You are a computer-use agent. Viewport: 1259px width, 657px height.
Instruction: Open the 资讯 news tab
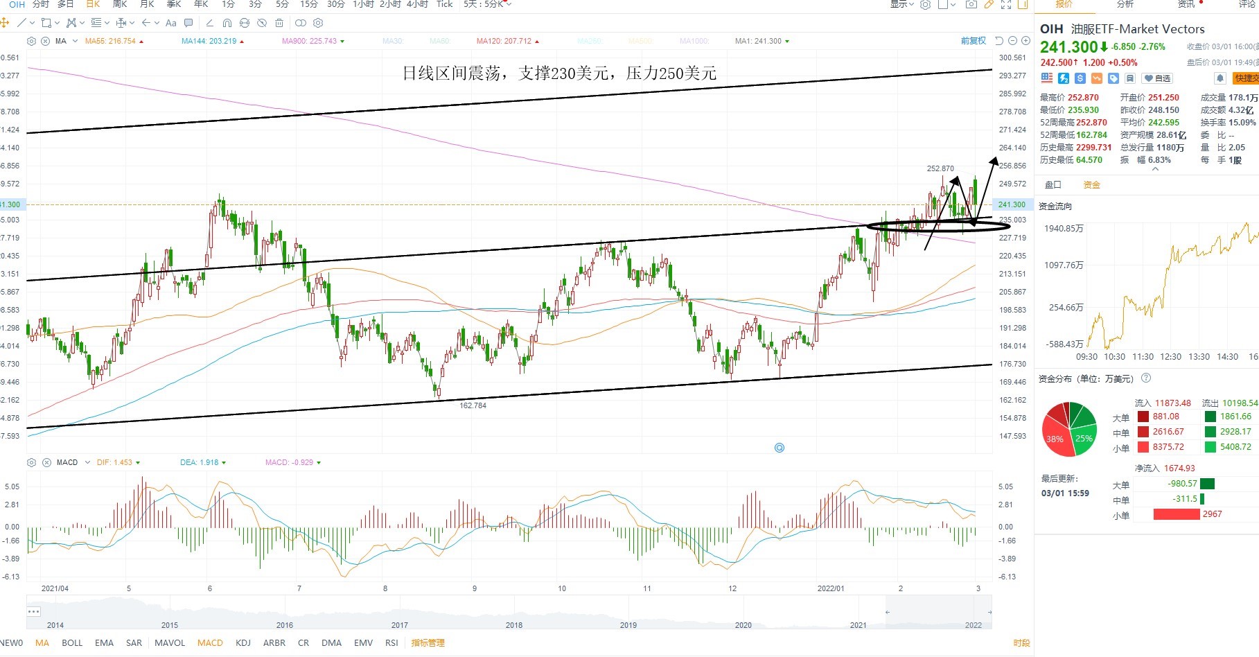tap(1186, 4)
